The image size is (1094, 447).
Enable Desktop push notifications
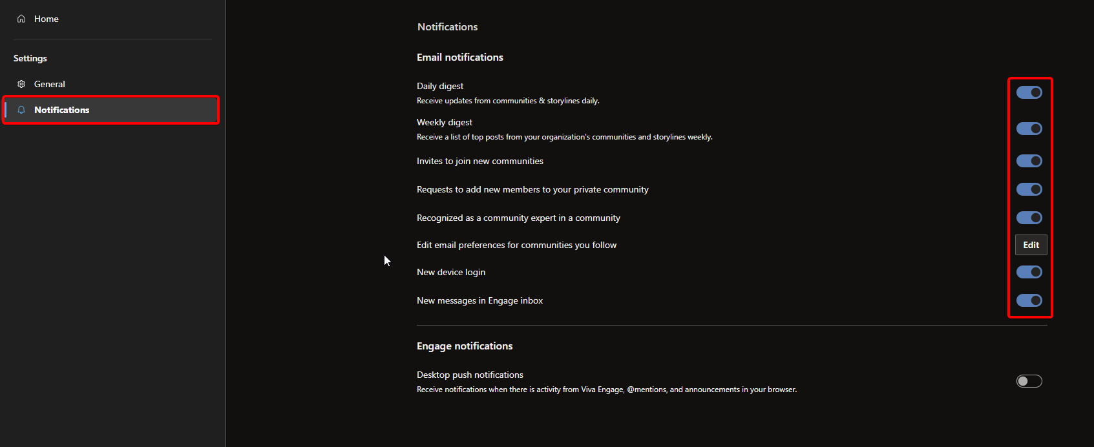(1029, 381)
